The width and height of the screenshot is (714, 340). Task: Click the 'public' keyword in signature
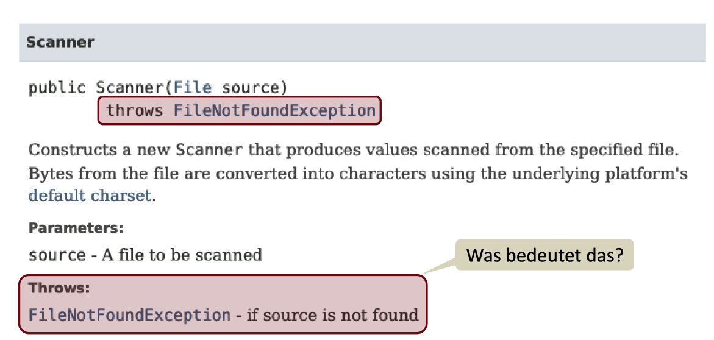[57, 88]
